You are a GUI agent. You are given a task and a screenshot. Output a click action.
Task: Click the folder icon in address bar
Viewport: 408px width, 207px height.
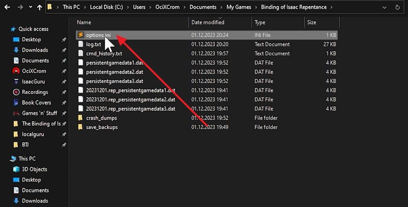click(50, 7)
